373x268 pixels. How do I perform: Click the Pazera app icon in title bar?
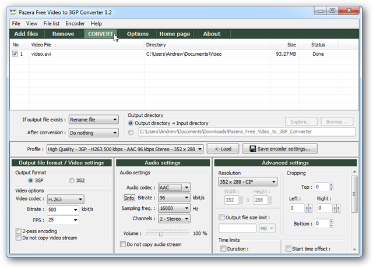tap(14, 11)
